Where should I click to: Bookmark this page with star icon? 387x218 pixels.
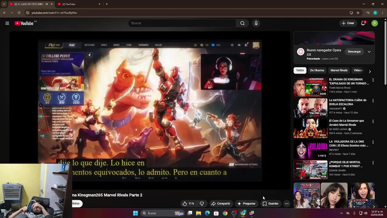point(358,13)
